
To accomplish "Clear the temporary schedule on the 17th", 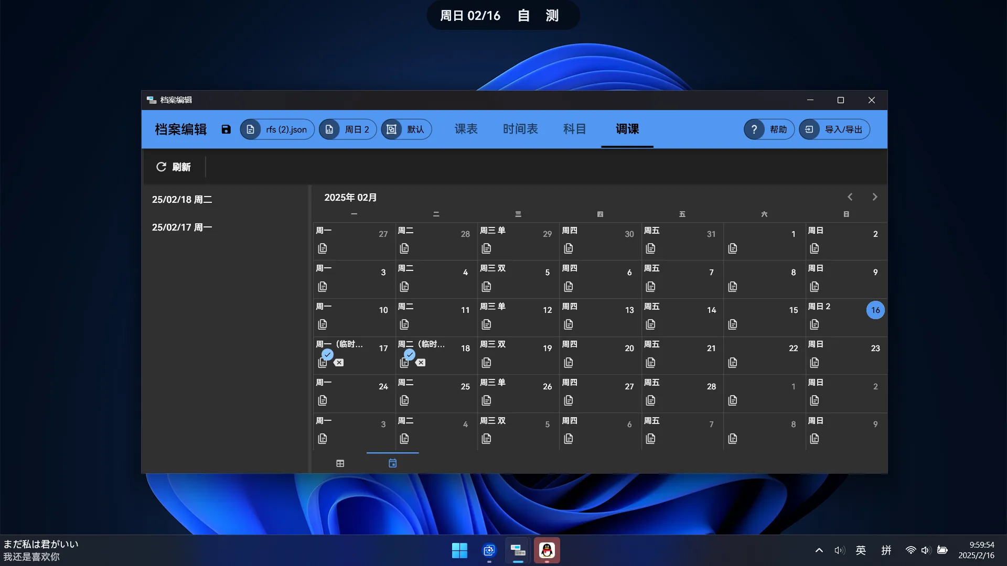I will coord(339,363).
